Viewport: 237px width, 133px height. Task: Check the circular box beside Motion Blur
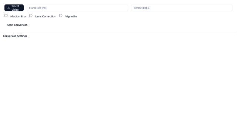6,16
